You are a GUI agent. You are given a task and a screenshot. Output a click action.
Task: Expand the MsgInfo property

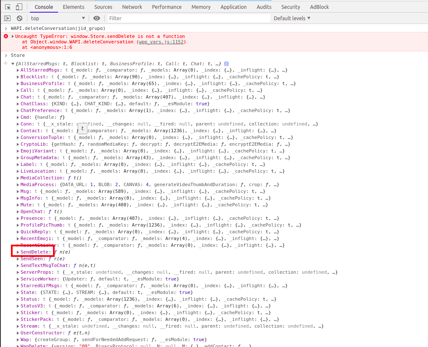(x=18, y=198)
